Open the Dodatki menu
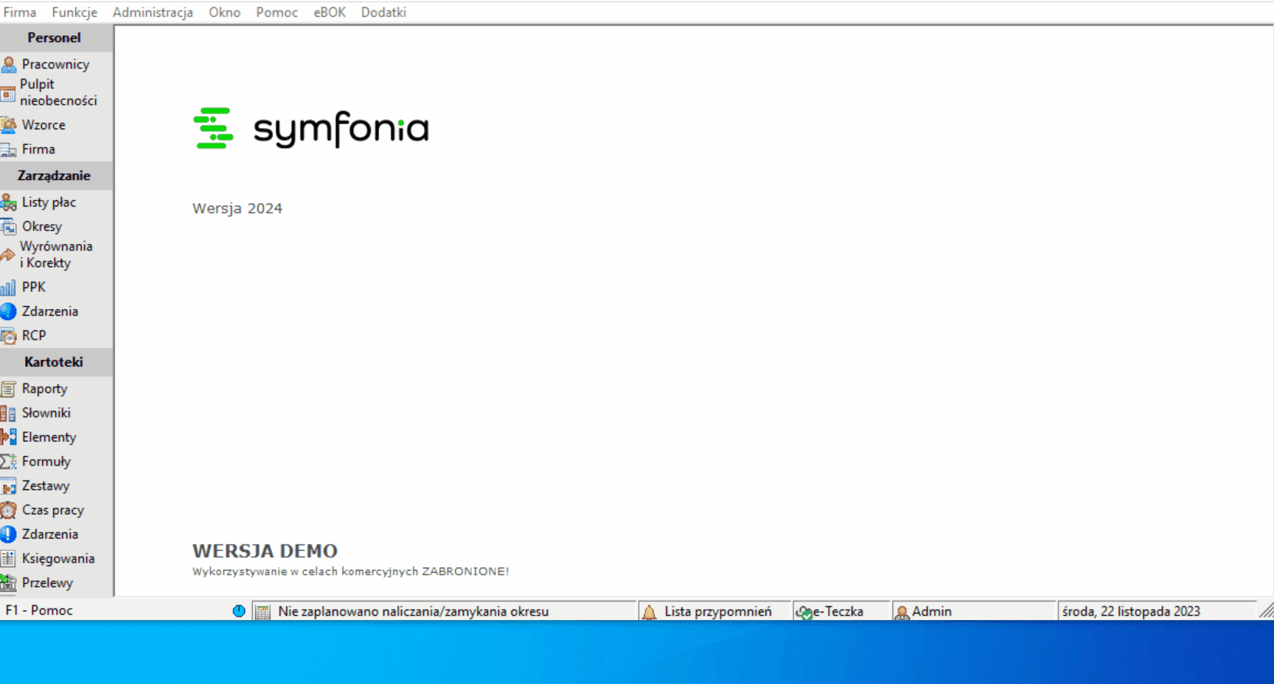This screenshot has width=1274, height=684. click(383, 13)
